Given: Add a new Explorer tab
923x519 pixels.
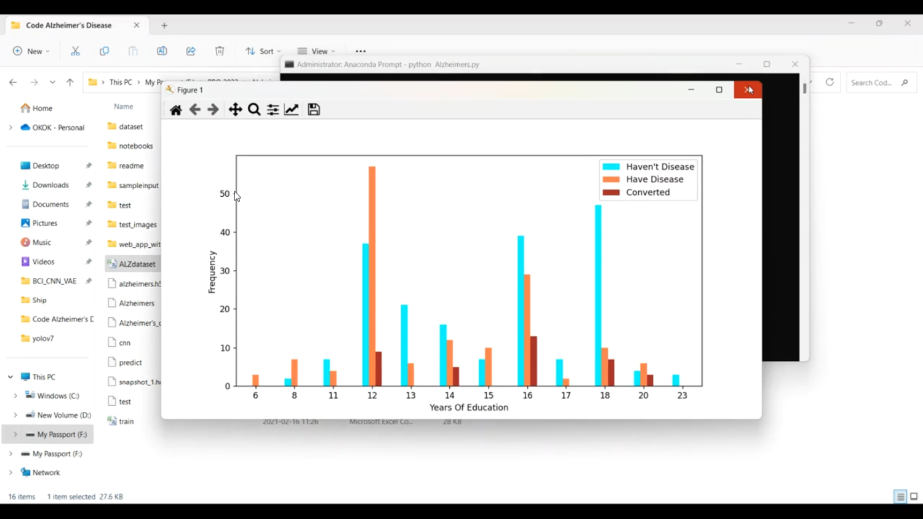Looking at the screenshot, I should pos(164,25).
